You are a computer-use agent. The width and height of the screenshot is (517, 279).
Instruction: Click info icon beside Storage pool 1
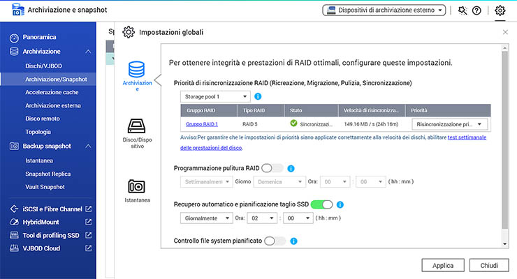(x=258, y=96)
